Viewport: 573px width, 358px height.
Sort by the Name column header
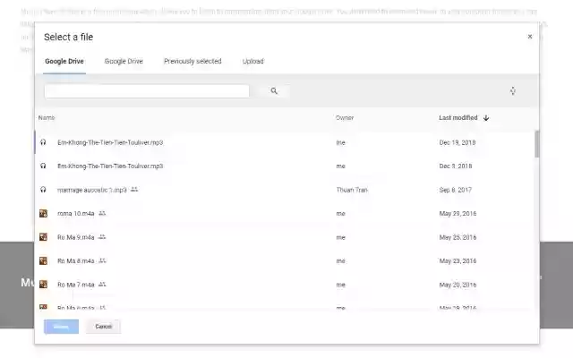pyautogui.click(x=47, y=118)
